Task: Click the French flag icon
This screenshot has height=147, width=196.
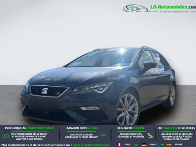Action: 120,145
